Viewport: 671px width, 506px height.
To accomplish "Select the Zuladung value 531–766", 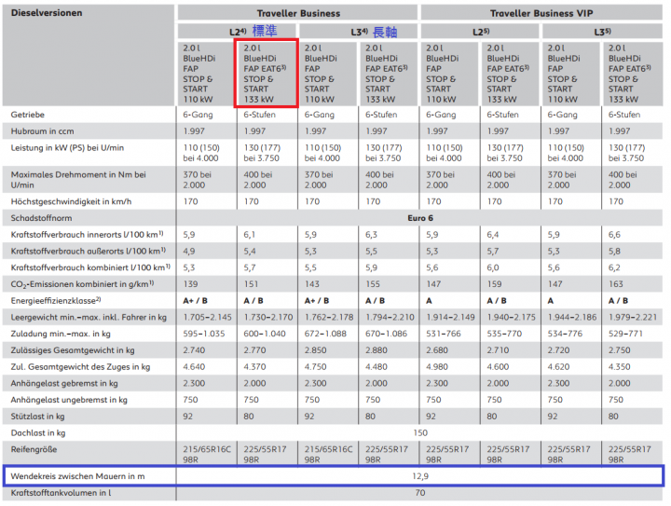I will point(444,334).
